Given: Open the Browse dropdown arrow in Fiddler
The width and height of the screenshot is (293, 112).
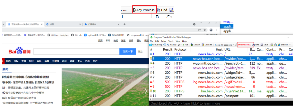Looking at the screenshot, I should [x=290, y=45].
